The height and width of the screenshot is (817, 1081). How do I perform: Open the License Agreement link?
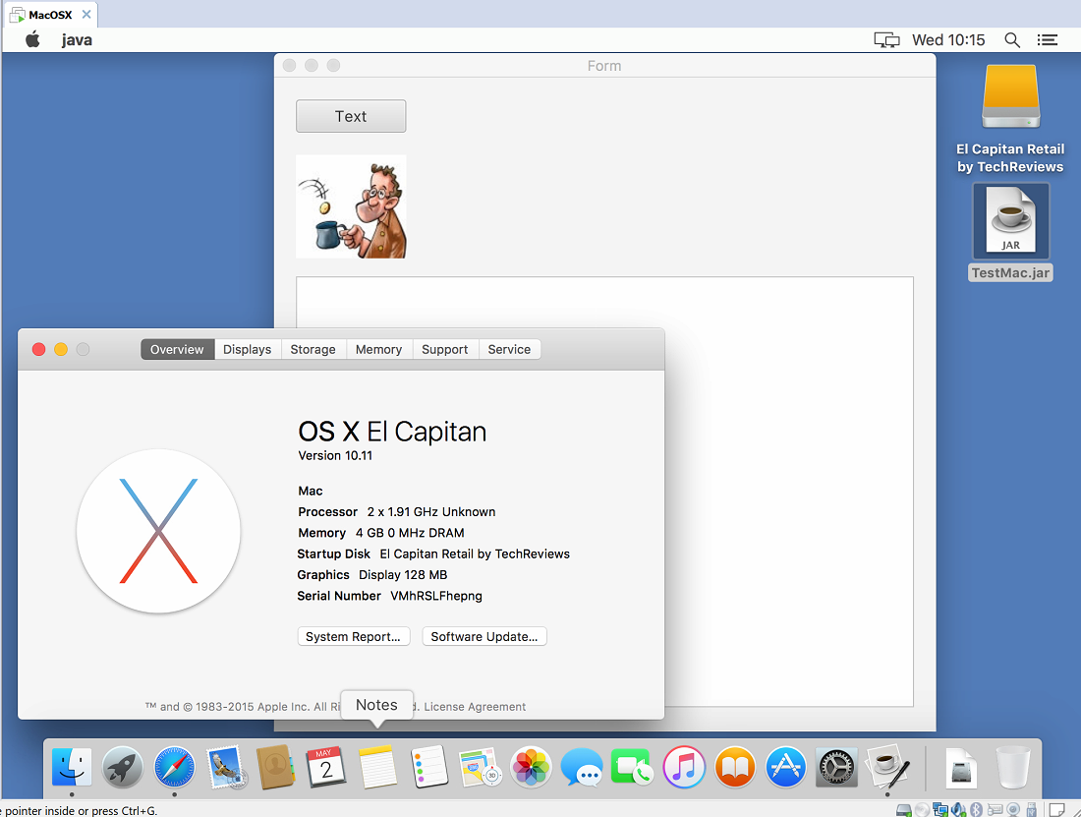475,707
